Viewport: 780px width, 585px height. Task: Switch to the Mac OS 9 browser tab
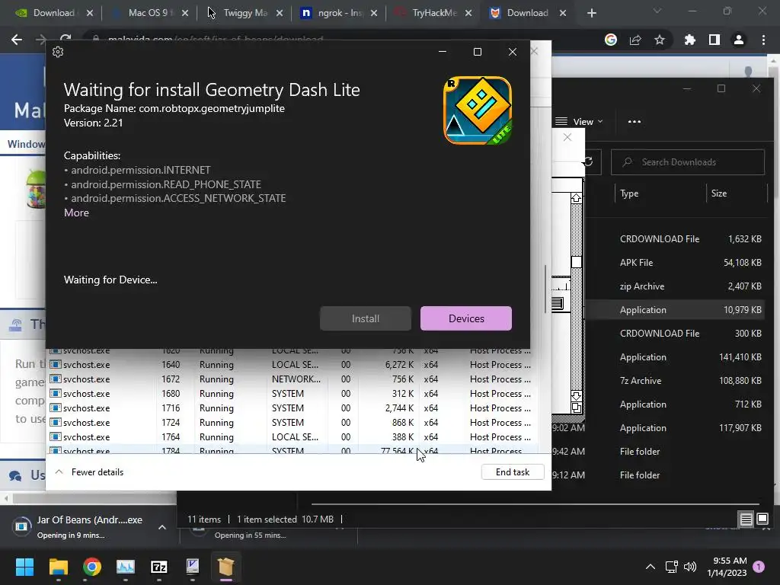pyautogui.click(x=150, y=13)
